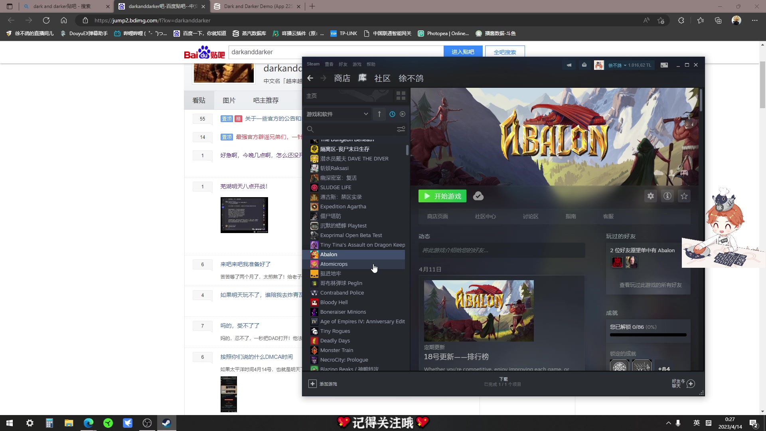Refresh the Edge browser page

46,20
